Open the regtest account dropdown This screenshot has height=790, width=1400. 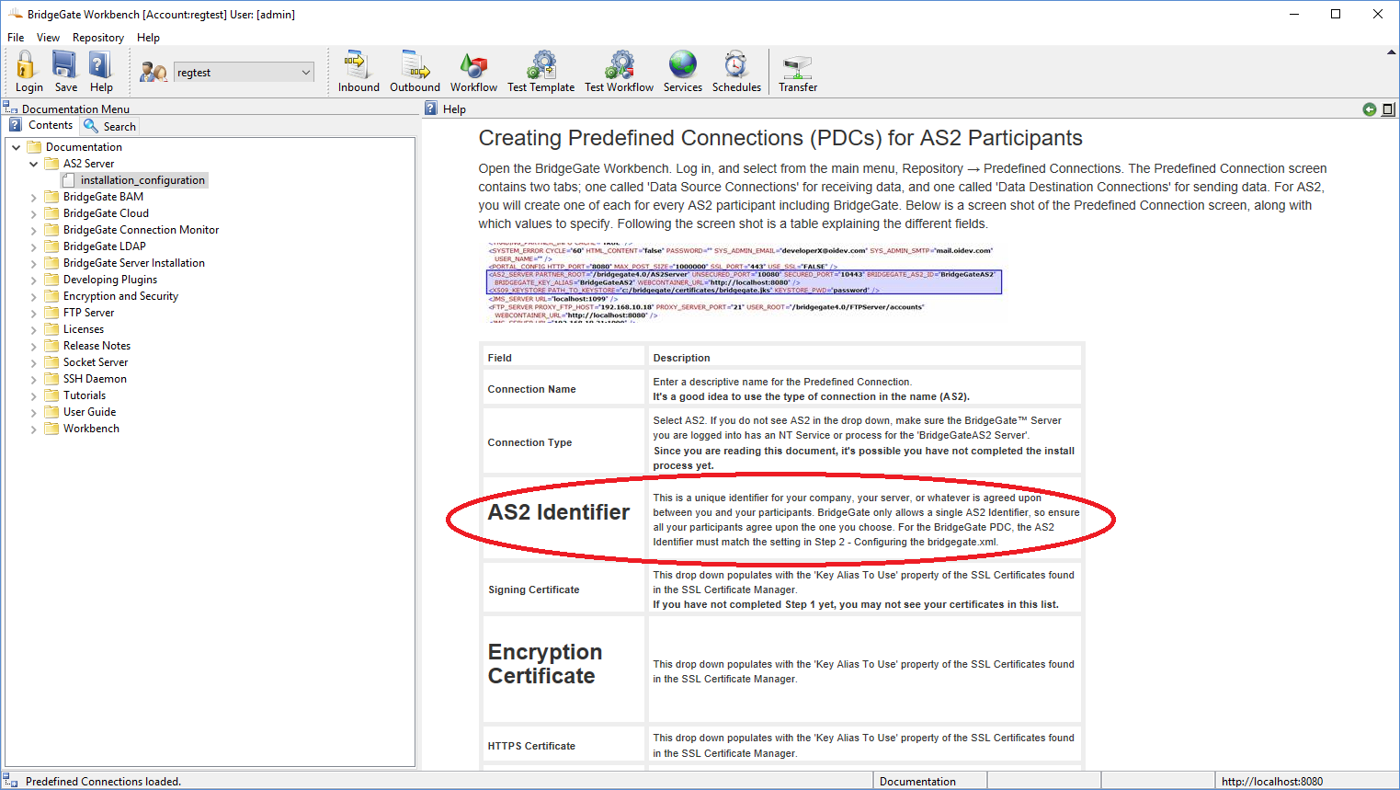[x=245, y=72]
